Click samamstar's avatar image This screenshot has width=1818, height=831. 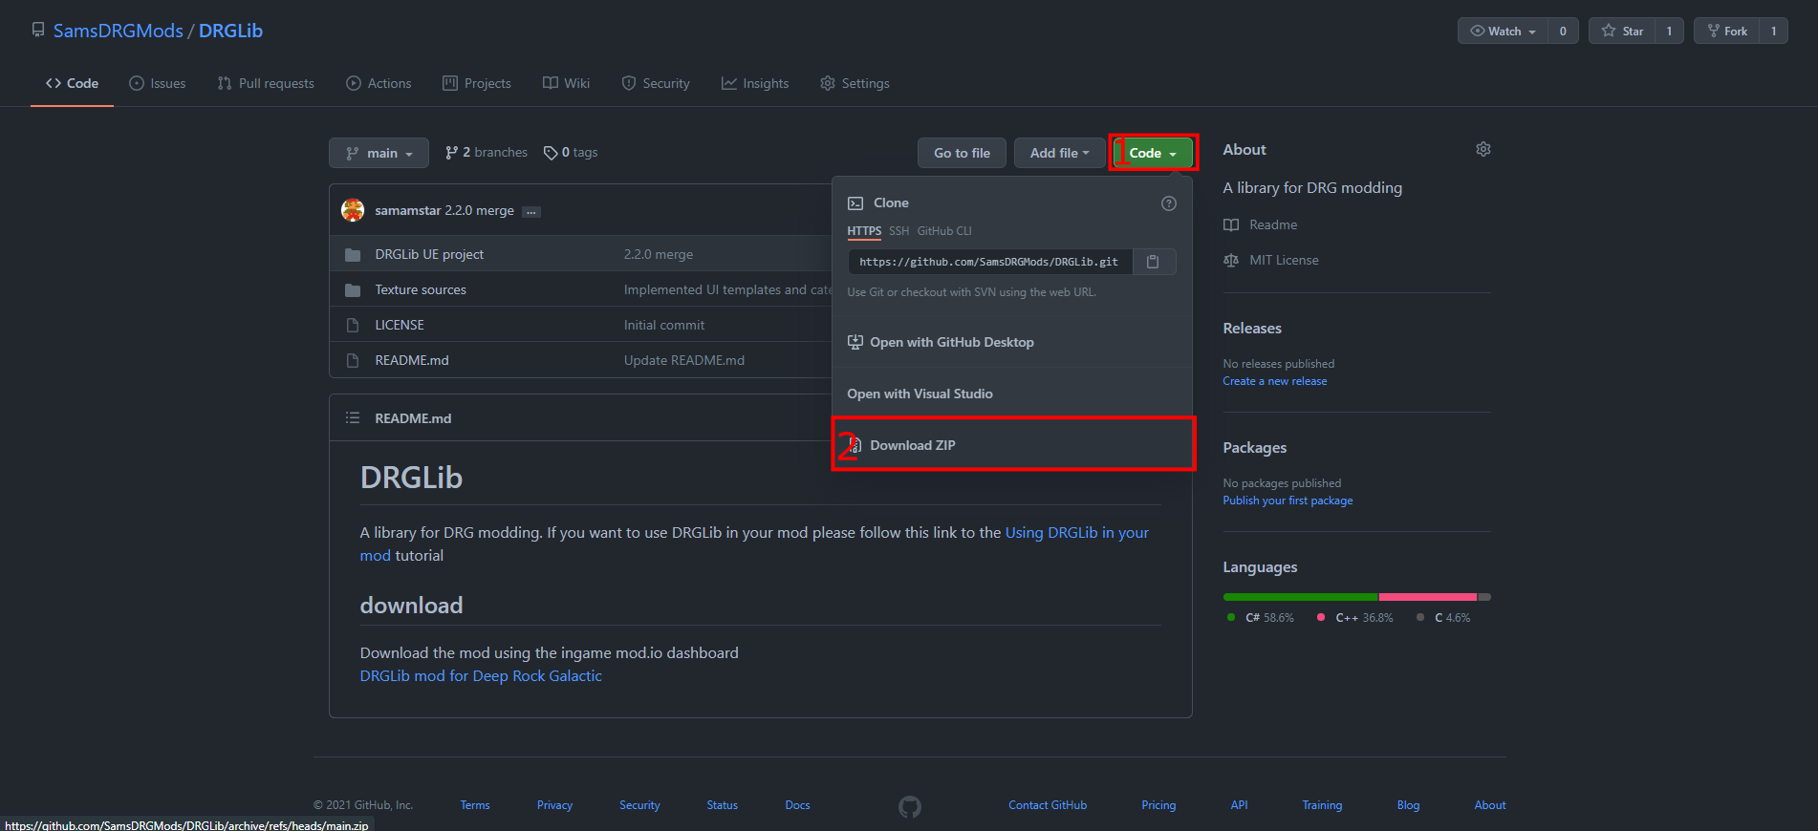[x=353, y=210]
